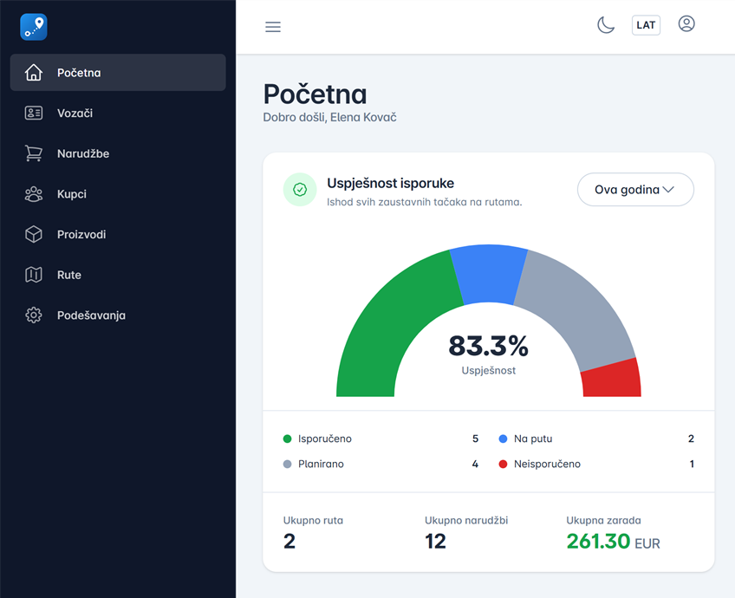Navigate to Kupci in sidebar

pyautogui.click(x=118, y=194)
